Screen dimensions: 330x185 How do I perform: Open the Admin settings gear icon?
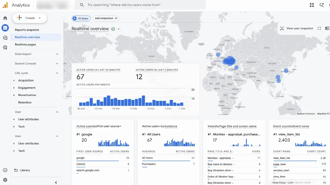point(5,180)
